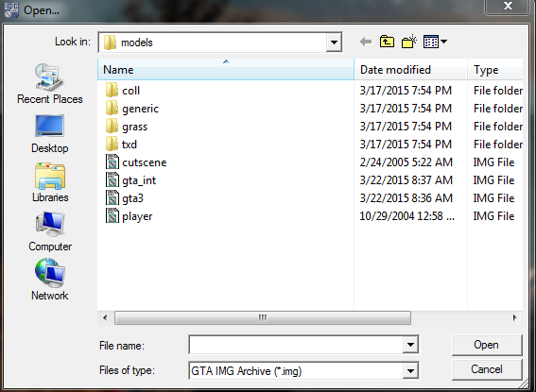Sort by Type column header
536x392 pixels.
point(495,69)
